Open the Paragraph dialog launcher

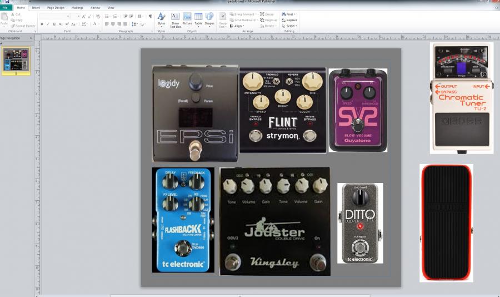coord(153,31)
